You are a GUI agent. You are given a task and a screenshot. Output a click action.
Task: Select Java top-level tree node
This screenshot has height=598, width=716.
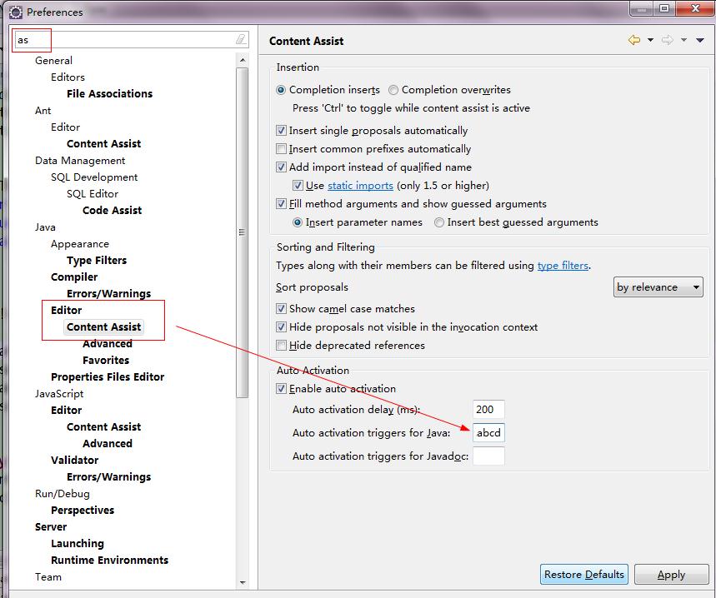(x=45, y=227)
